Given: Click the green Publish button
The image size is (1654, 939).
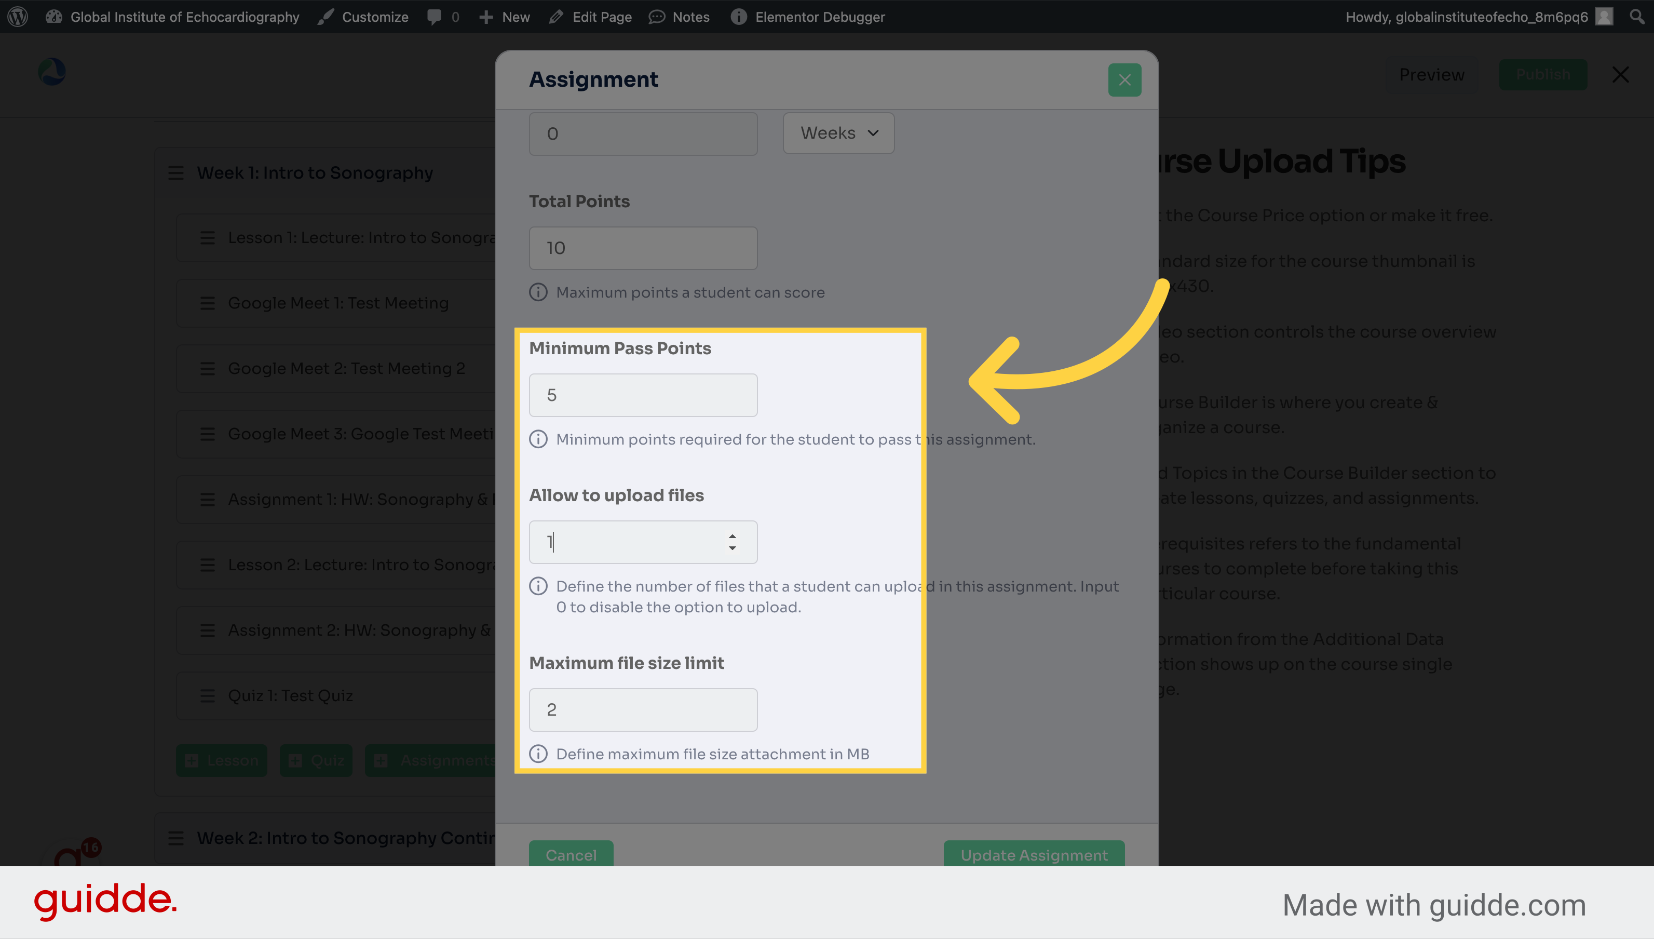Looking at the screenshot, I should [x=1543, y=75].
